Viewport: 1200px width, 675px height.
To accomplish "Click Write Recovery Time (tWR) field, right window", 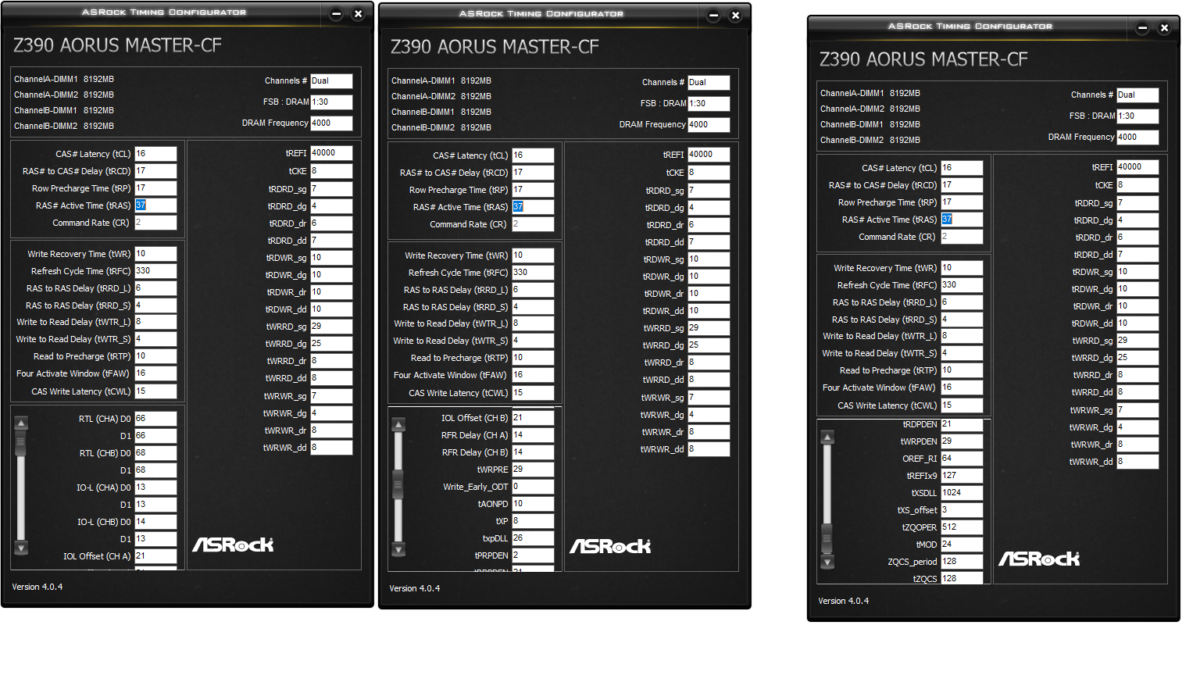I will pos(962,268).
